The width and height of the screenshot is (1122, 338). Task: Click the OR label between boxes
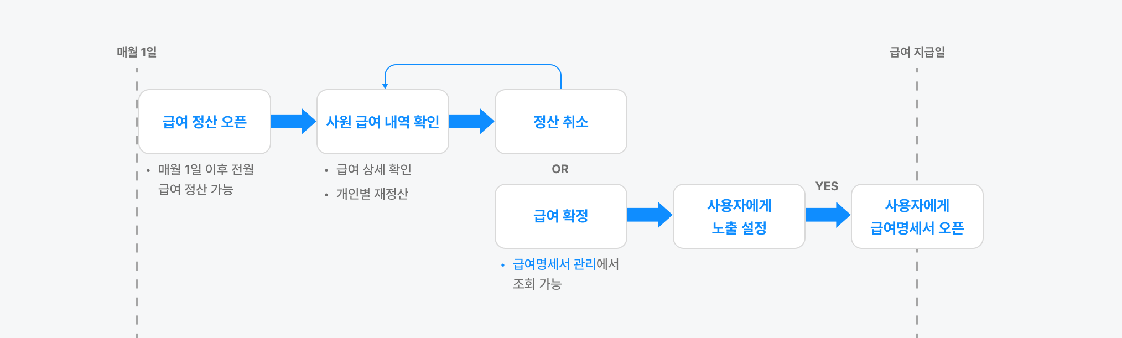click(560, 169)
